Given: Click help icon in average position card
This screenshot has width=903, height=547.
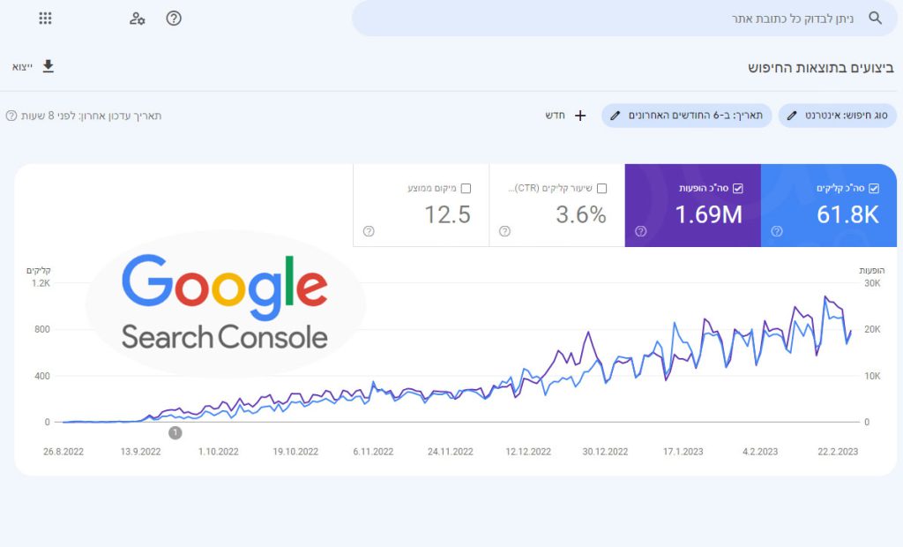Looking at the screenshot, I should click(x=369, y=231).
